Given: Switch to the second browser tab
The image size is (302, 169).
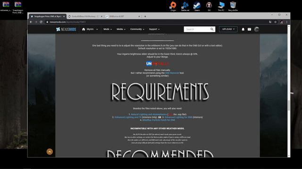Looking at the screenshot, I should pyautogui.click(x=85, y=16).
